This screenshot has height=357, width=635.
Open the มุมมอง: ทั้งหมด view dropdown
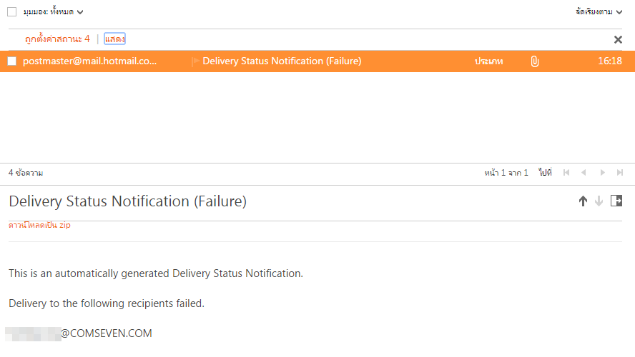(53, 12)
